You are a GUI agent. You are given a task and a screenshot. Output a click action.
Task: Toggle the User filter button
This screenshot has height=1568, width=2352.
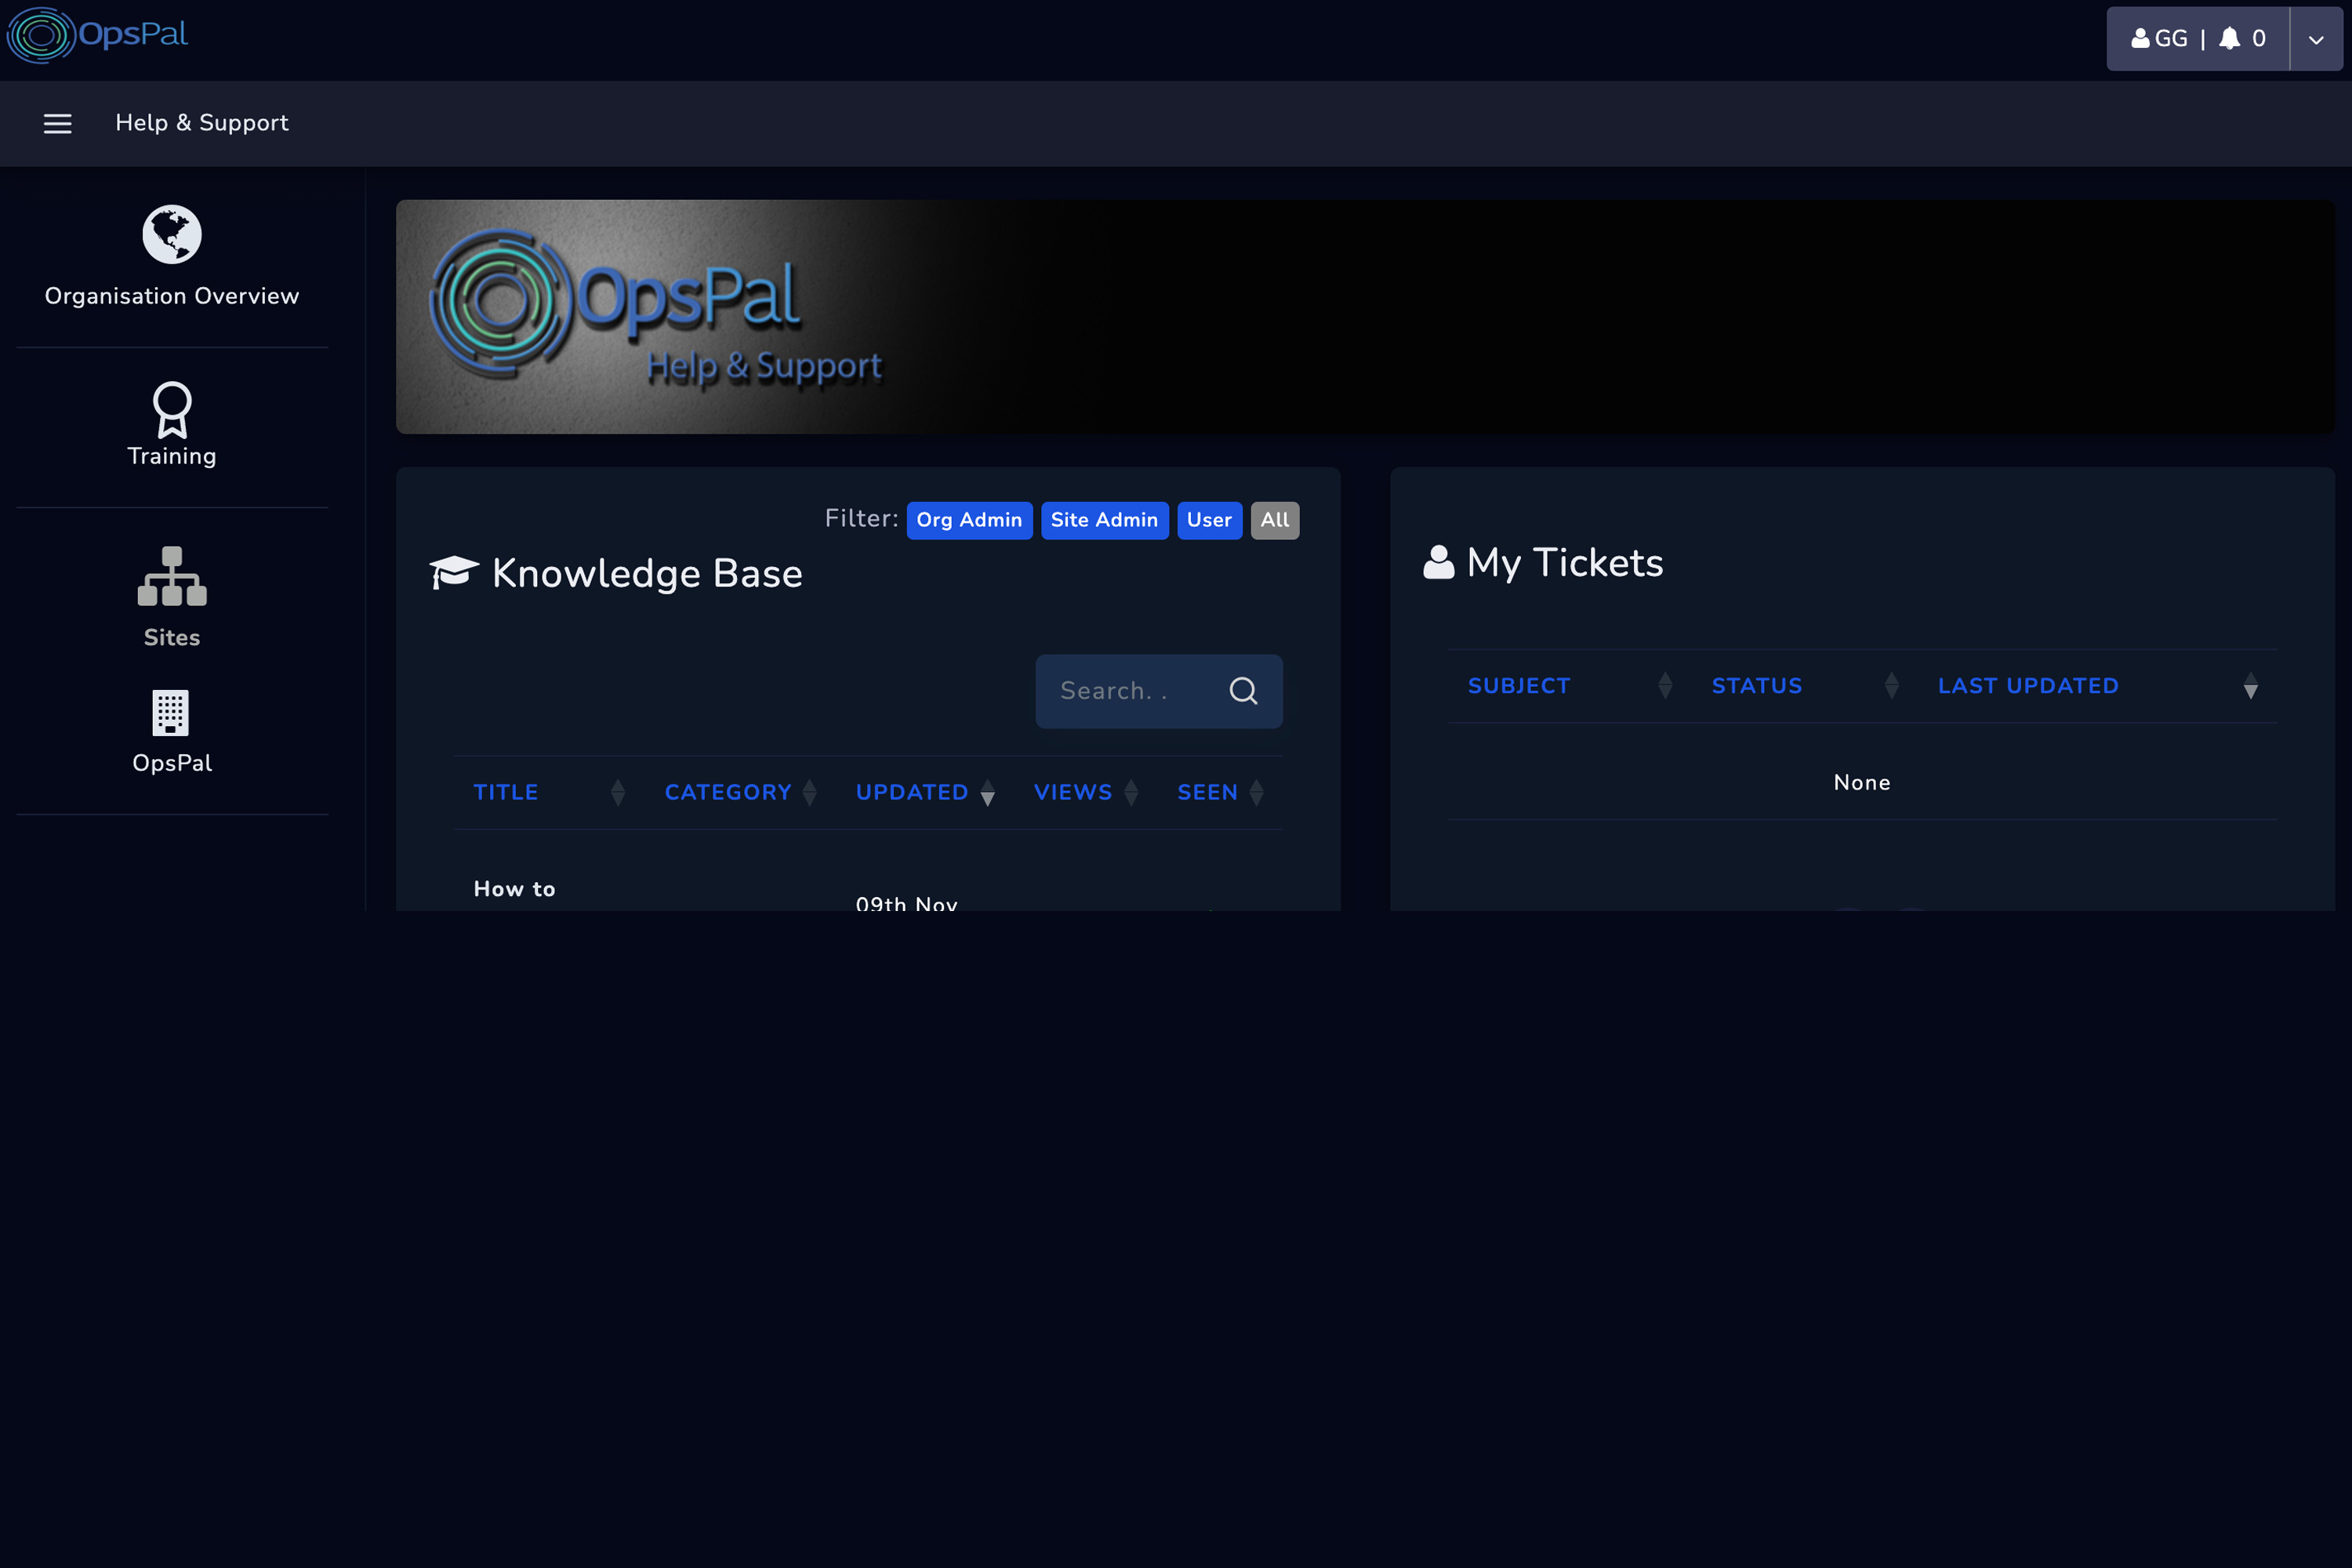1209,520
